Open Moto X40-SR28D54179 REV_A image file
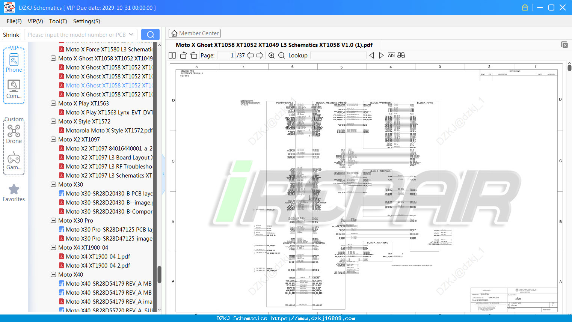572x322 pixels. click(106, 302)
